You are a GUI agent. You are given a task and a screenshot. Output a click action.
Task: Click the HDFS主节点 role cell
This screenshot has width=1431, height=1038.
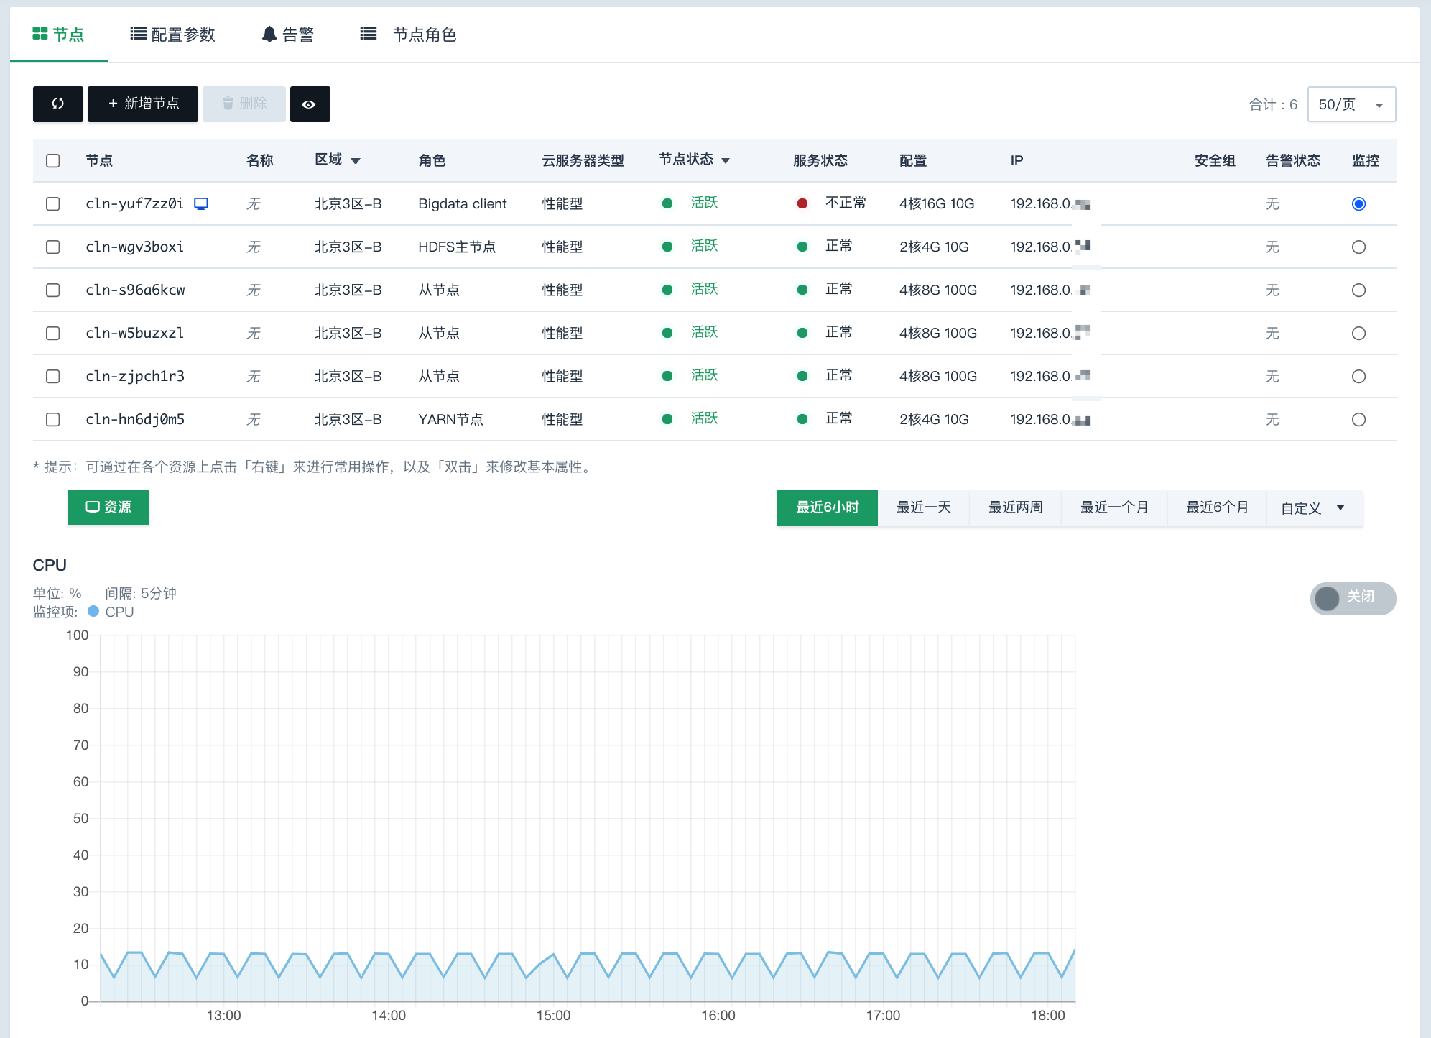[457, 247]
